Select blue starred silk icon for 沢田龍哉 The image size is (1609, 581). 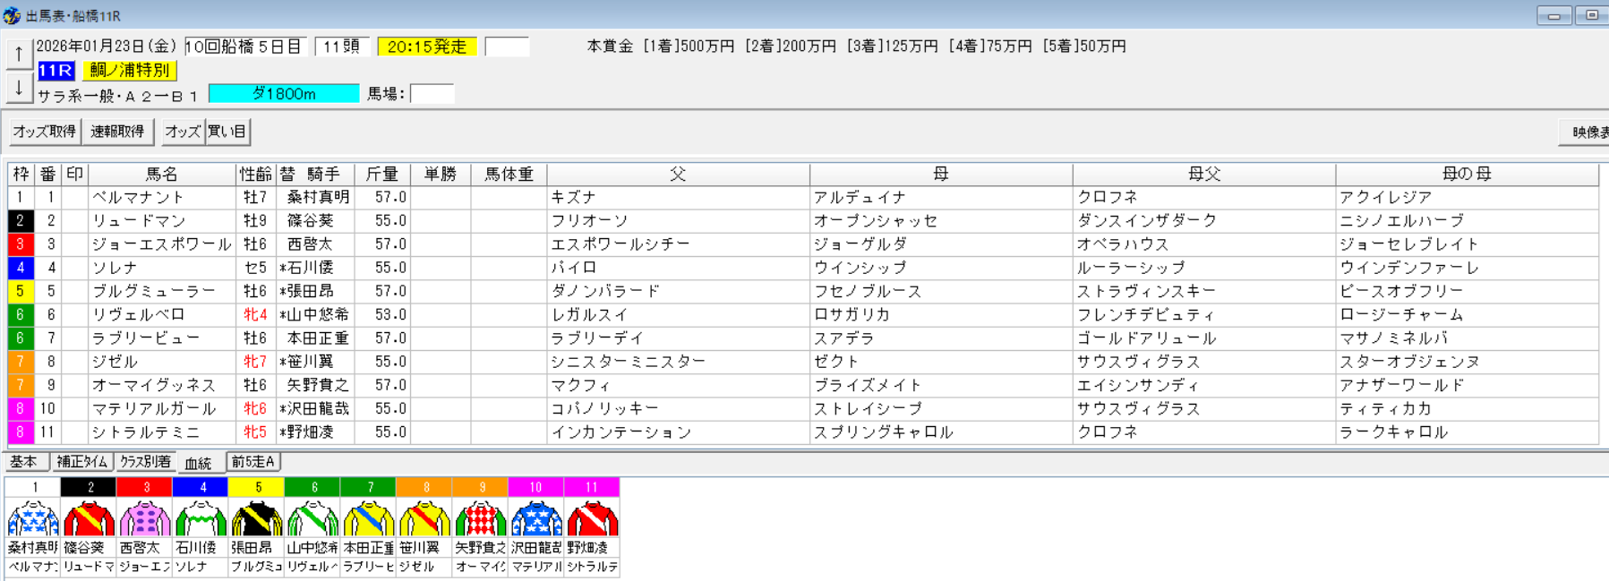pyautogui.click(x=535, y=518)
